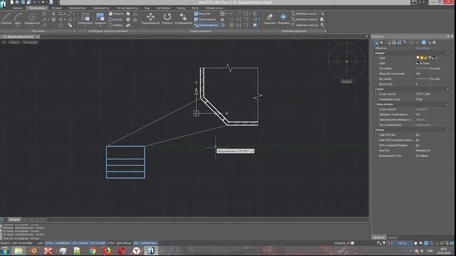The height and width of the screenshot is (256, 456).
Task: Click the Контур button in ribbon
Action: tap(115, 19)
